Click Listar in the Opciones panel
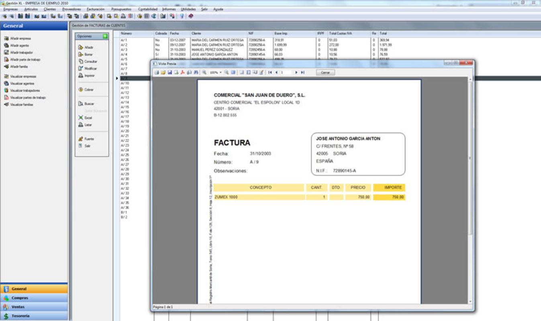Viewport: 541px width, 321px height. click(x=85, y=125)
